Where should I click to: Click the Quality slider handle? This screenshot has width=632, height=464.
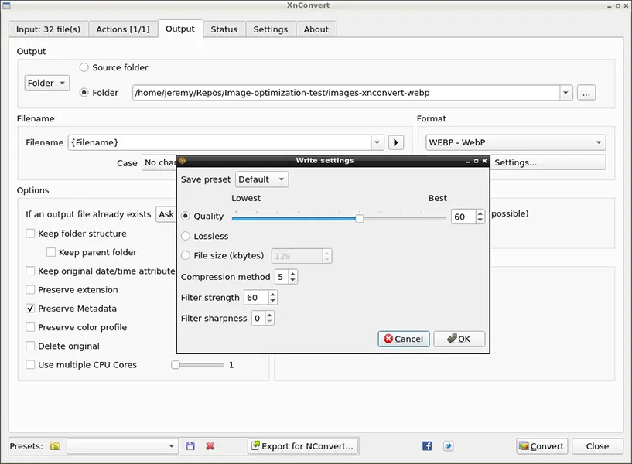tap(359, 218)
